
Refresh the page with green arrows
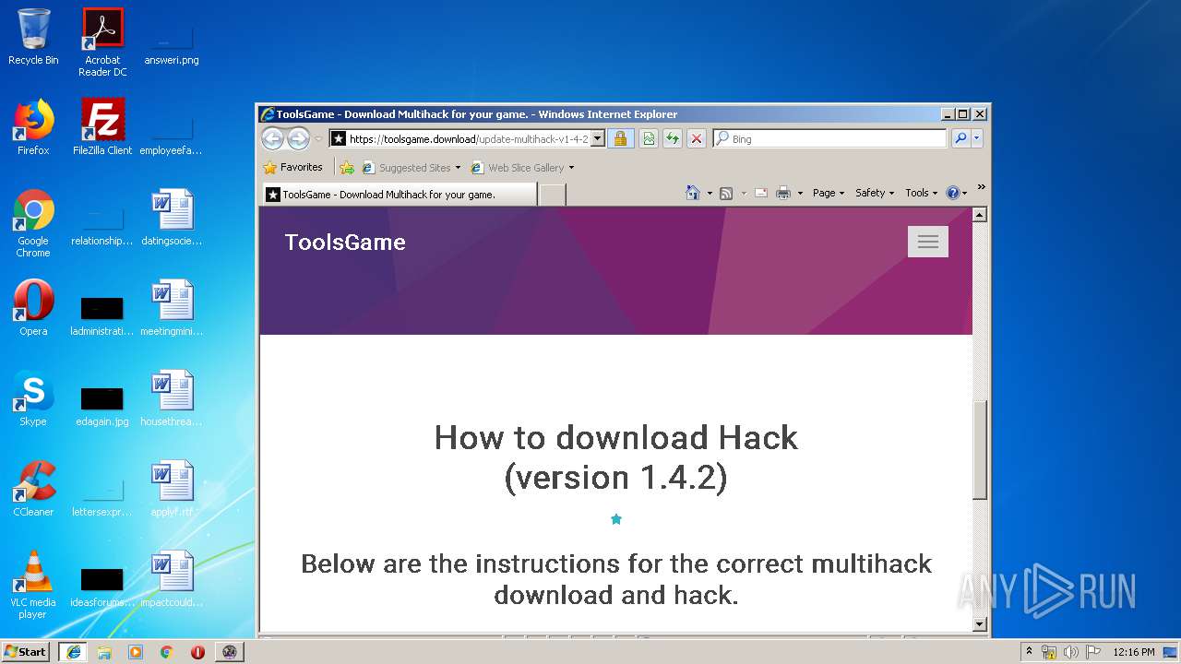pos(673,139)
